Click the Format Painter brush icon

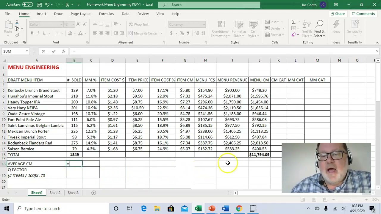(17, 35)
